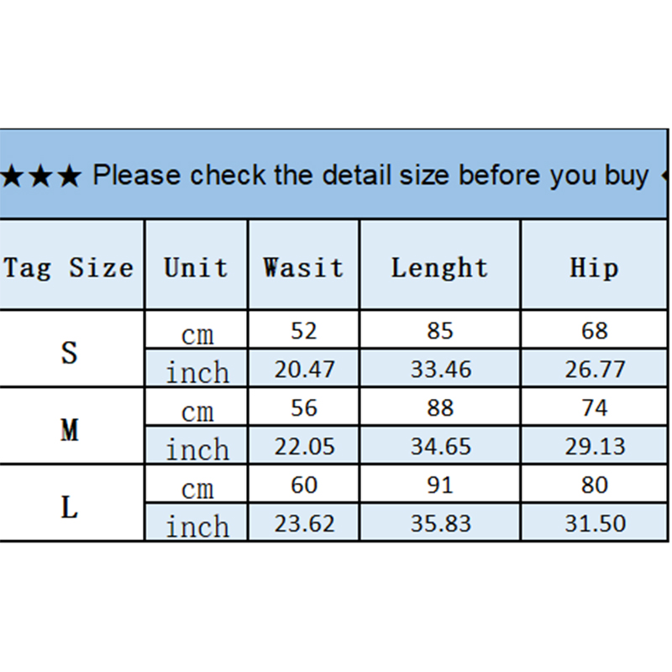Select the length value 91 cell
The image size is (672, 672).
click(x=440, y=486)
